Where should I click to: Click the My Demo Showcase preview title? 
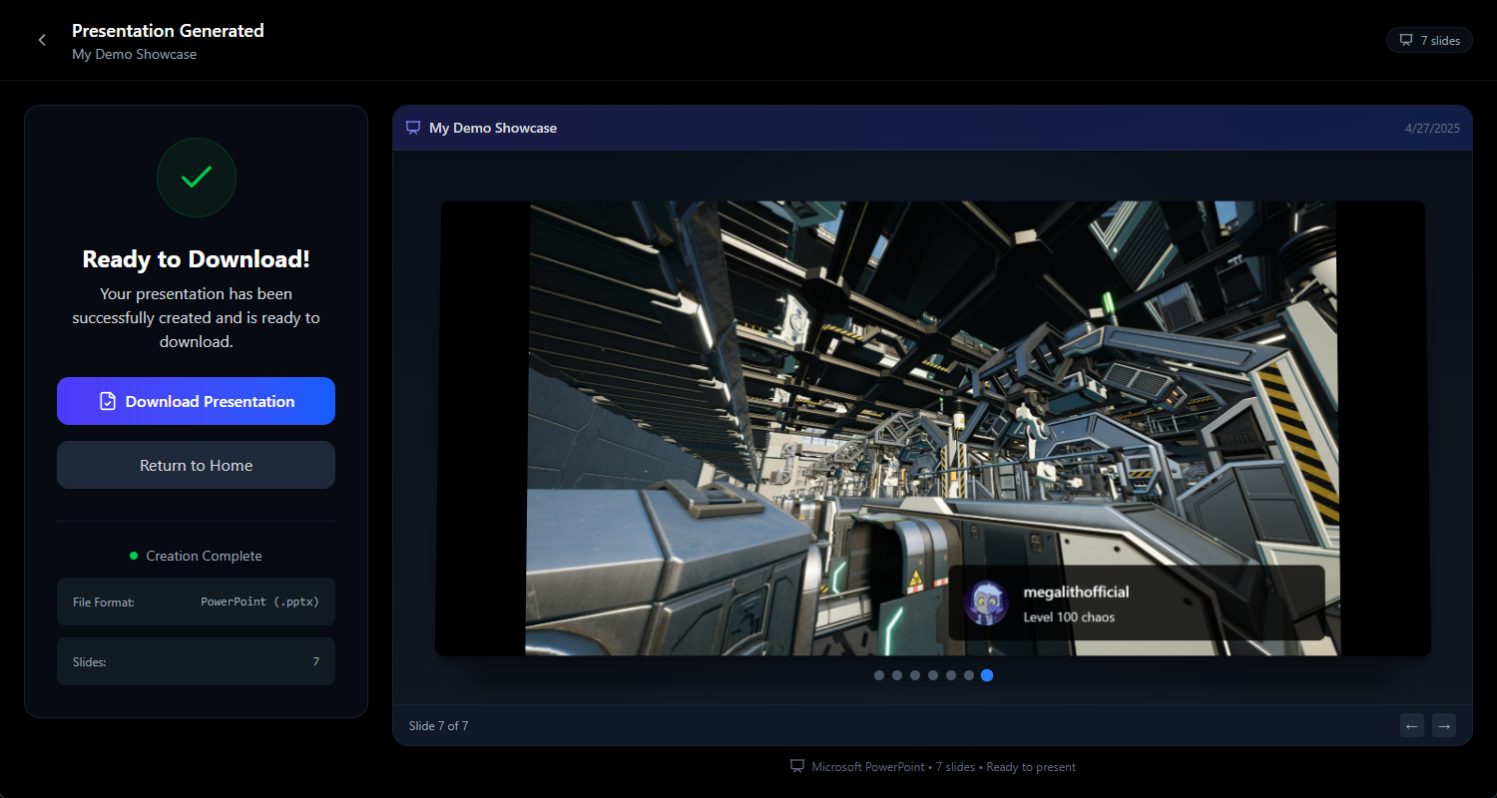coord(493,128)
